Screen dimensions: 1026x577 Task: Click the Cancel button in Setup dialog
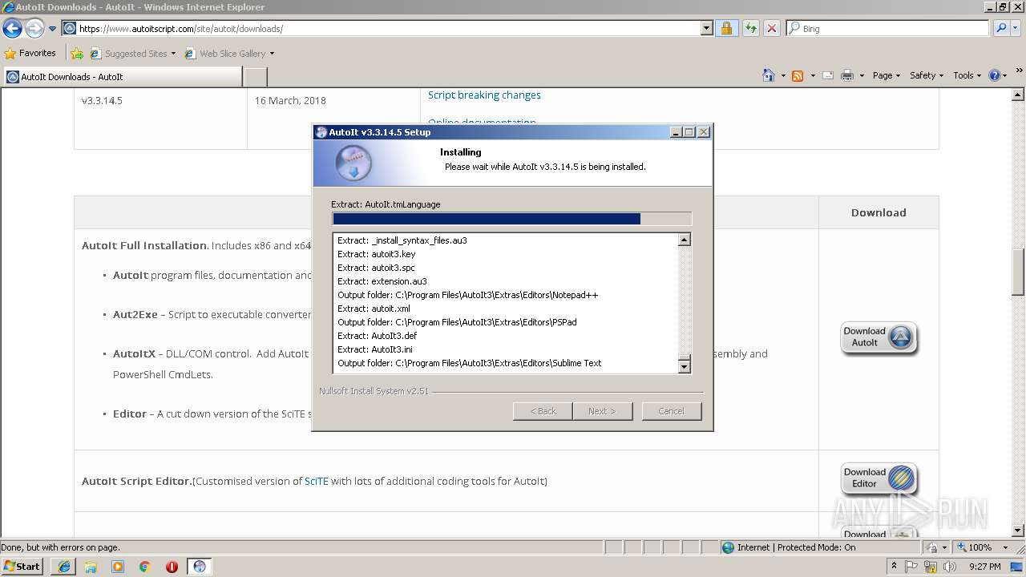click(671, 411)
